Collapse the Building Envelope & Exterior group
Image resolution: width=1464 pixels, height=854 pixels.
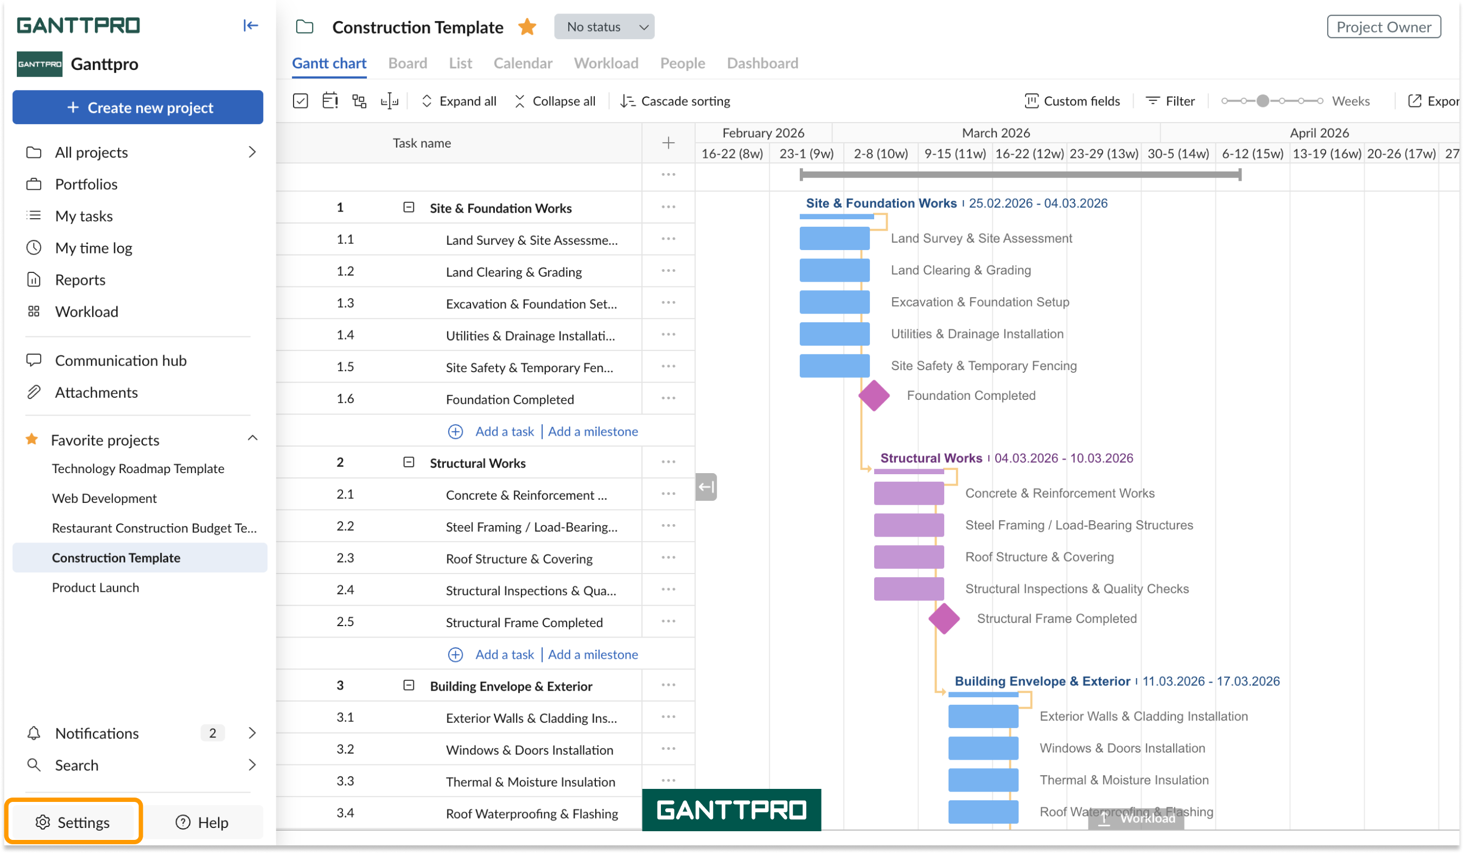(x=409, y=685)
